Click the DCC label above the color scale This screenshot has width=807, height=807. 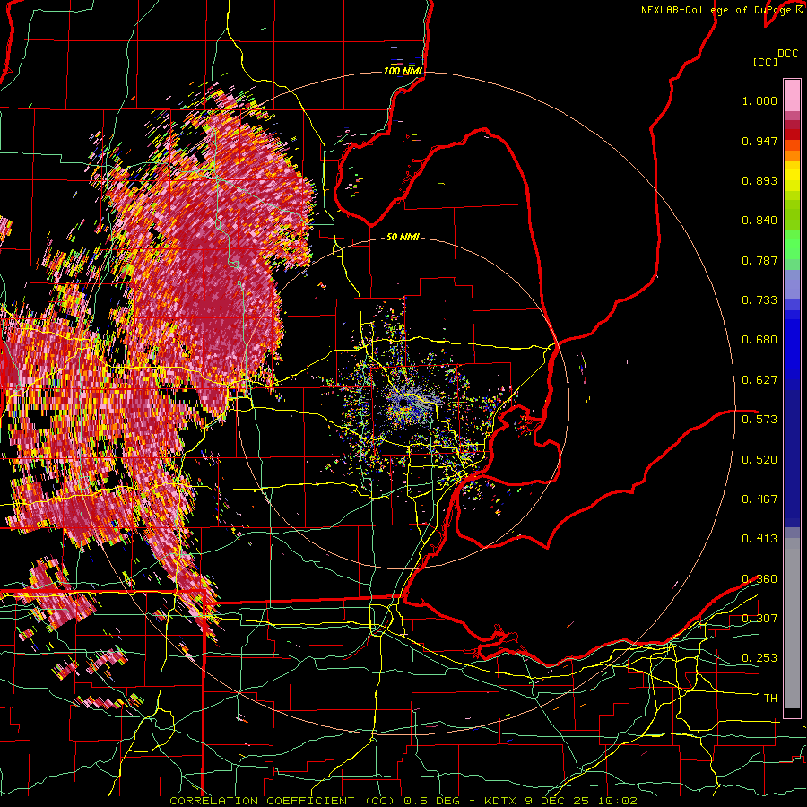coord(787,54)
